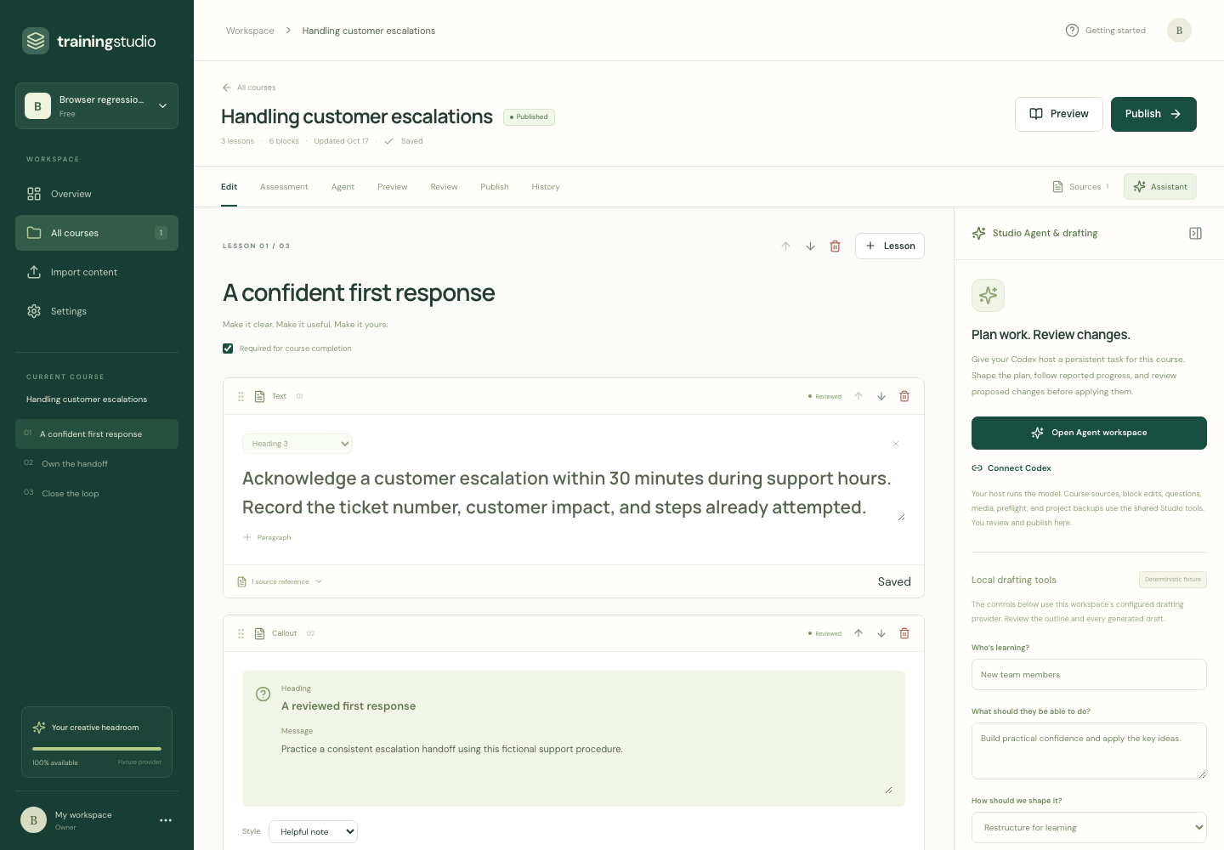This screenshot has width=1224, height=850.
Task: Open the Getting started help icon
Action: (1072, 31)
